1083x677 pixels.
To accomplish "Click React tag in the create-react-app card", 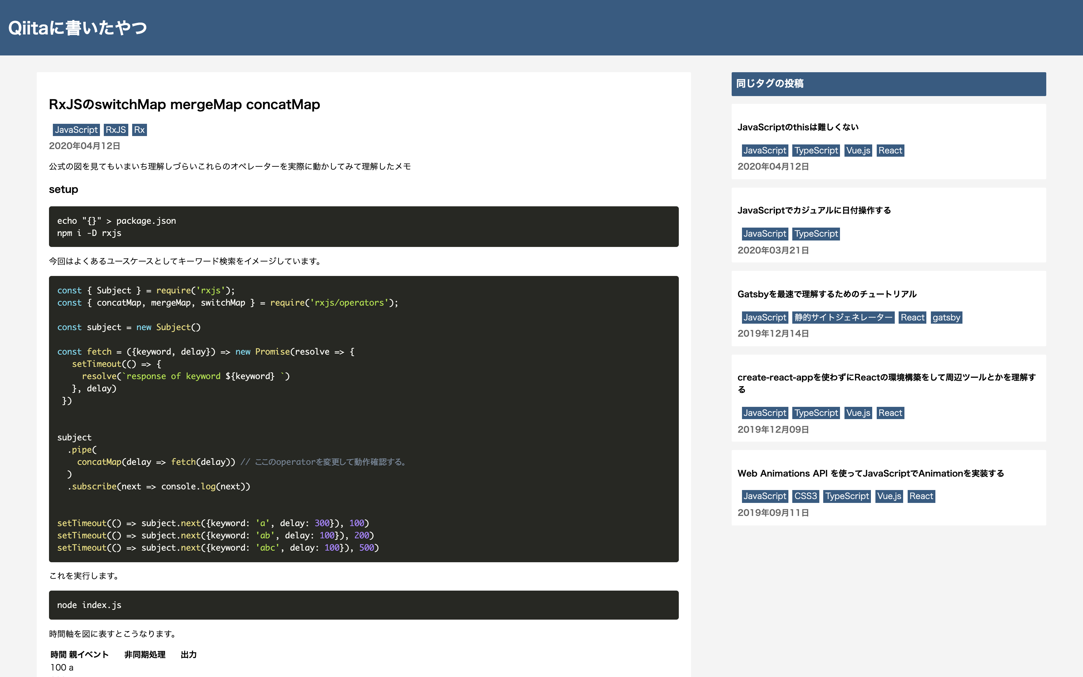I will 890,413.
